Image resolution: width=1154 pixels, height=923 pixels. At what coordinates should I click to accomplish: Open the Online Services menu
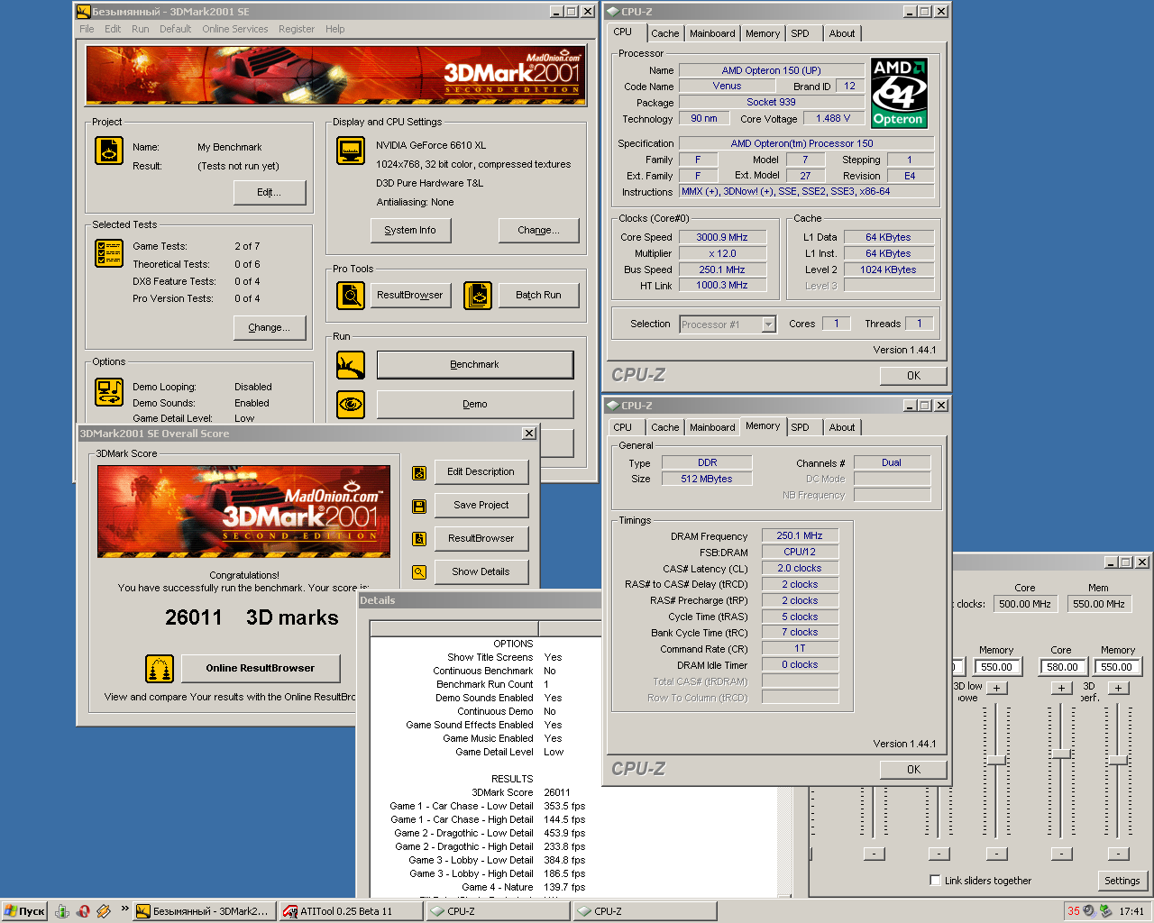tap(234, 29)
